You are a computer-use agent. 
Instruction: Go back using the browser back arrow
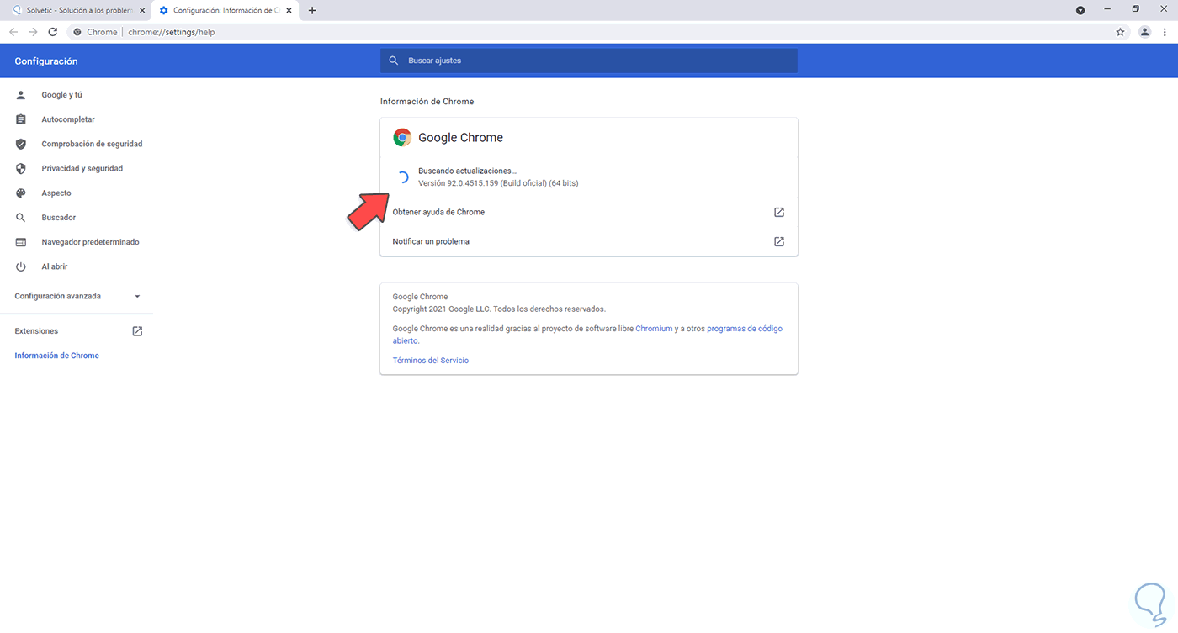tap(13, 32)
